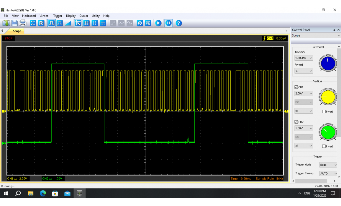The image size is (341, 206).
Task: Click the Save floppy disk icon
Action: click(x=14, y=23)
